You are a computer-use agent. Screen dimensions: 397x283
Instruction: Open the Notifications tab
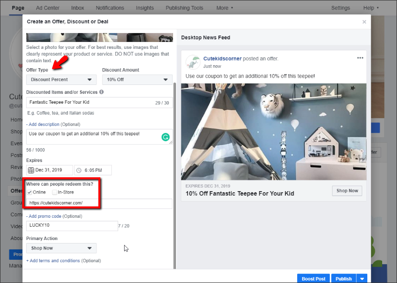coord(110,8)
